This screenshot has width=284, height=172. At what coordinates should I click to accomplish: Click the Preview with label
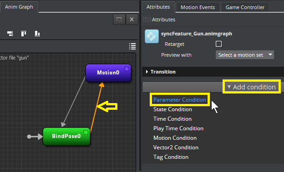point(176,55)
